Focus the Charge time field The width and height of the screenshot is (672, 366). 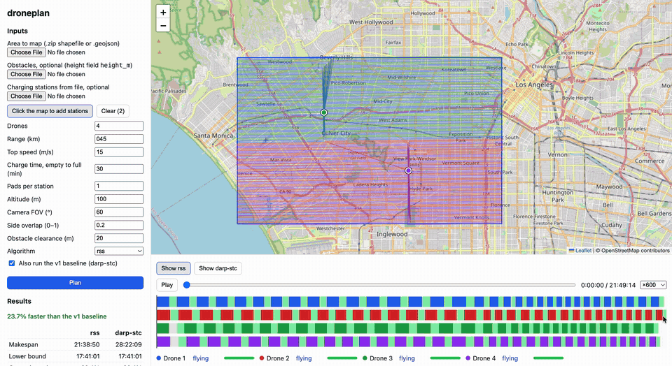pyautogui.click(x=119, y=169)
